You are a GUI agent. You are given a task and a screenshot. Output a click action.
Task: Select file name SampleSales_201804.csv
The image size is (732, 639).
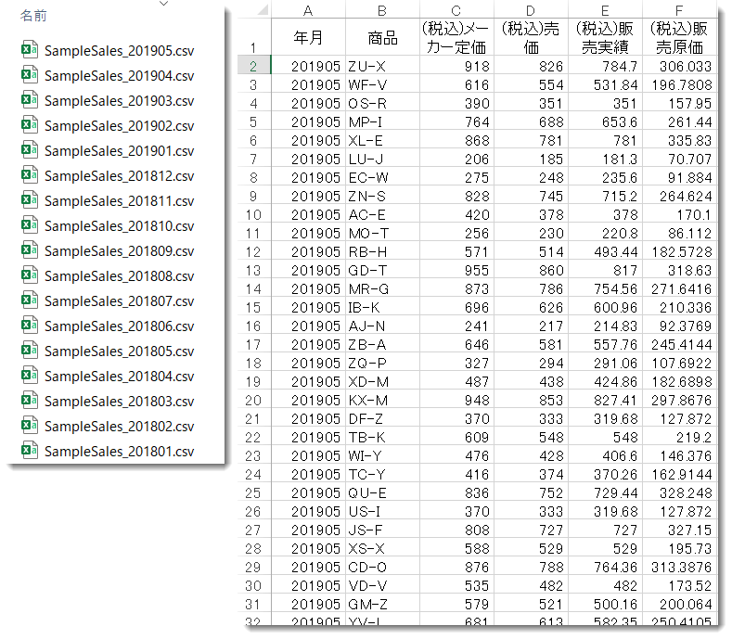[119, 377]
